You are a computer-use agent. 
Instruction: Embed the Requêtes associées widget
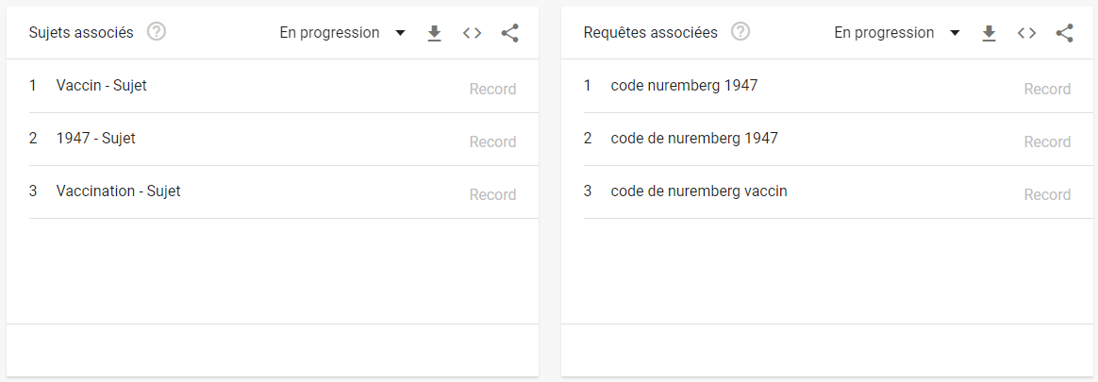pyautogui.click(x=1026, y=34)
